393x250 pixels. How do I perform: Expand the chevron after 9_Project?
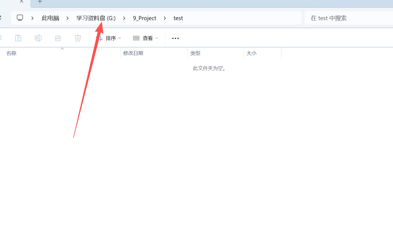point(165,18)
